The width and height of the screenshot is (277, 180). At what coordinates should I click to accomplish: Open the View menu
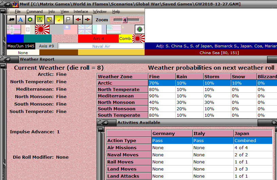pos(64,12)
